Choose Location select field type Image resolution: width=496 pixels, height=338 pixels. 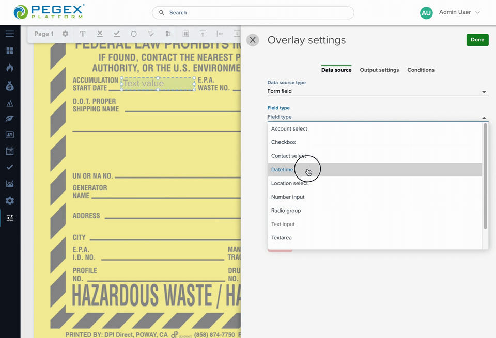pyautogui.click(x=375, y=183)
